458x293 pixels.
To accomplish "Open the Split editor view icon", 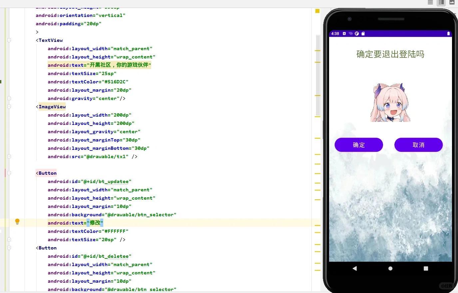I will pos(441,3).
